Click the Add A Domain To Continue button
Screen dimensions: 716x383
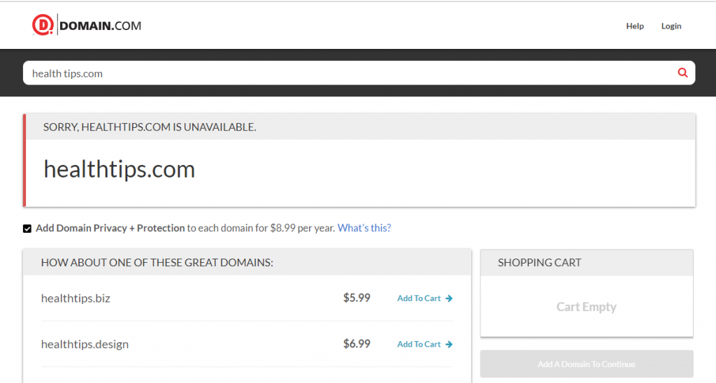click(x=587, y=364)
